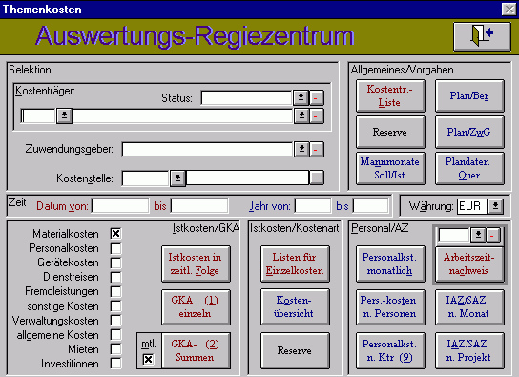The width and height of the screenshot is (519, 377).
Task: Open the Währung EUR dropdown
Action: 495,206
